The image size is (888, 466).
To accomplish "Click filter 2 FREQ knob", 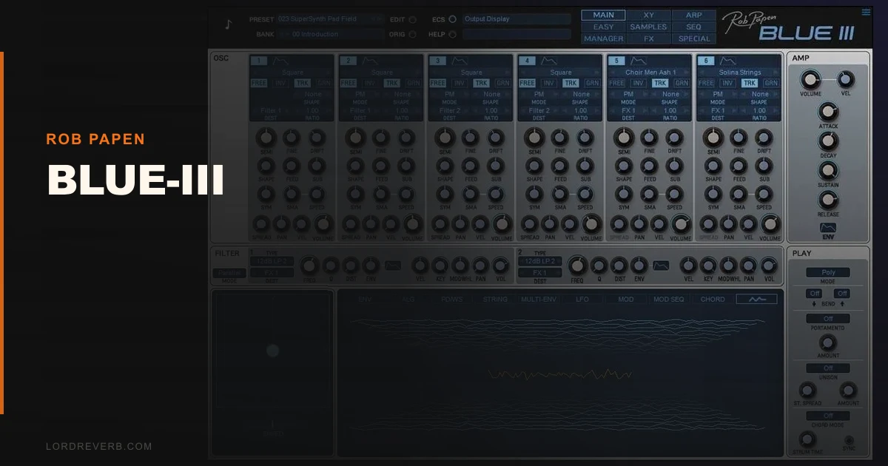I will 578,266.
